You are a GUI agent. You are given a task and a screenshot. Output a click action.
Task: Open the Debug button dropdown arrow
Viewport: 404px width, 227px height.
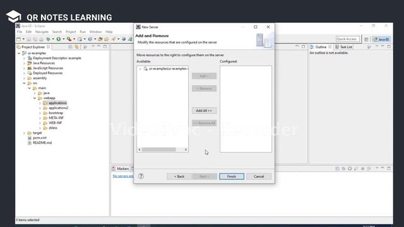pyautogui.click(x=53, y=39)
